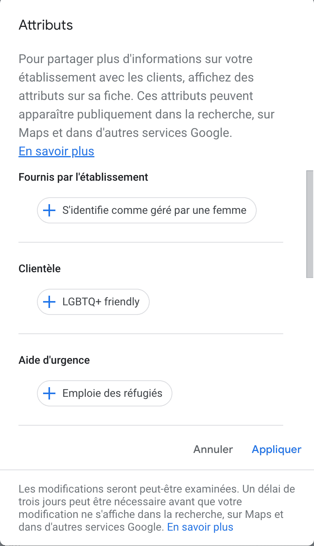Click the "Fournis par l'établissement" section heading
The height and width of the screenshot is (546, 314).
tap(83, 177)
